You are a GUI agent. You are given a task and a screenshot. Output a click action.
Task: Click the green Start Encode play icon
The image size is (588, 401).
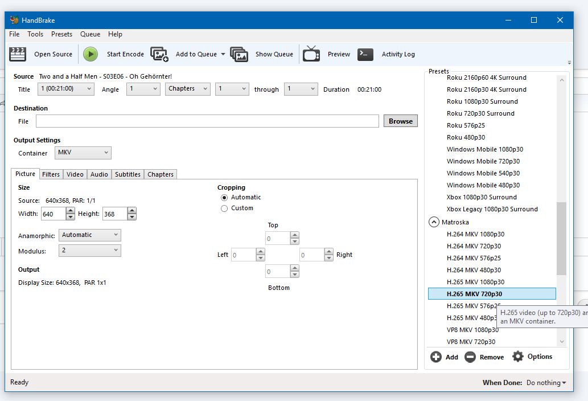tap(91, 54)
